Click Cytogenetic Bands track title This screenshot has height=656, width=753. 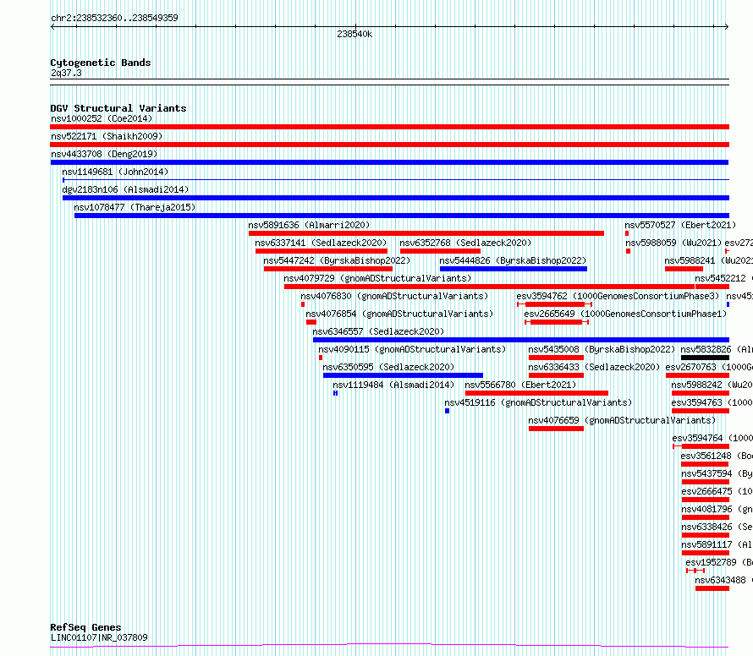pyautogui.click(x=101, y=63)
